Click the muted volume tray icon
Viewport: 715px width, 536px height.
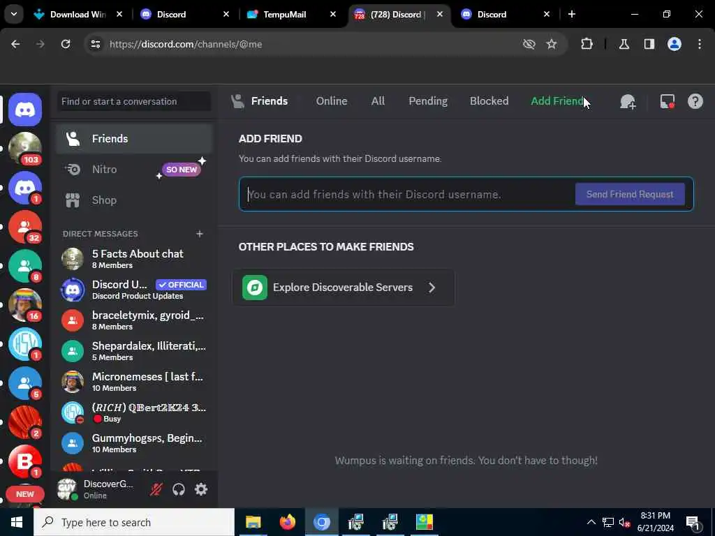coord(624,522)
